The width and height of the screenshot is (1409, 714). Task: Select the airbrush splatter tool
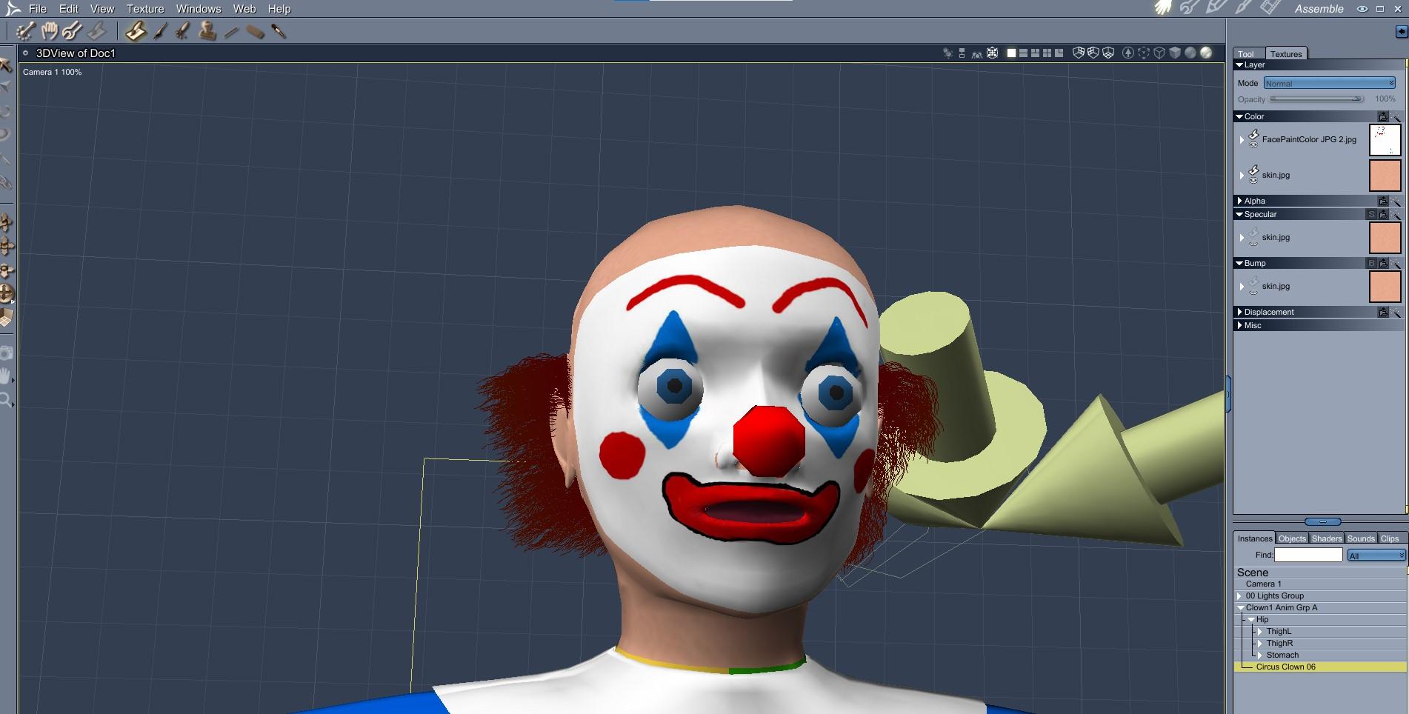point(183,31)
